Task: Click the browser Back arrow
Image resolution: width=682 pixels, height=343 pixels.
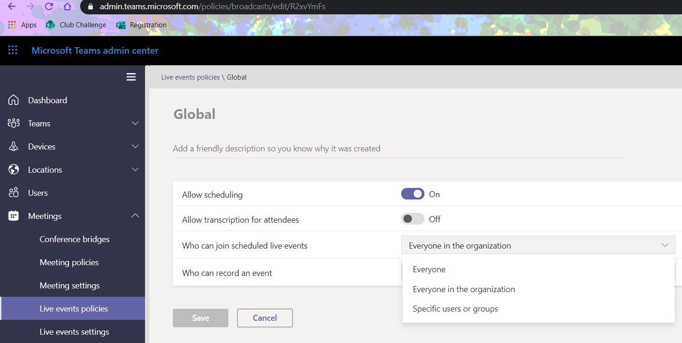Action: (x=12, y=6)
